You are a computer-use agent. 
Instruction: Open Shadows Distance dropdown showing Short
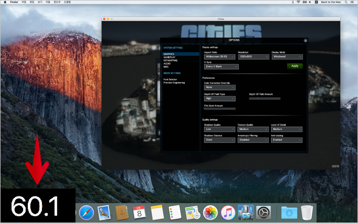(x=220, y=140)
